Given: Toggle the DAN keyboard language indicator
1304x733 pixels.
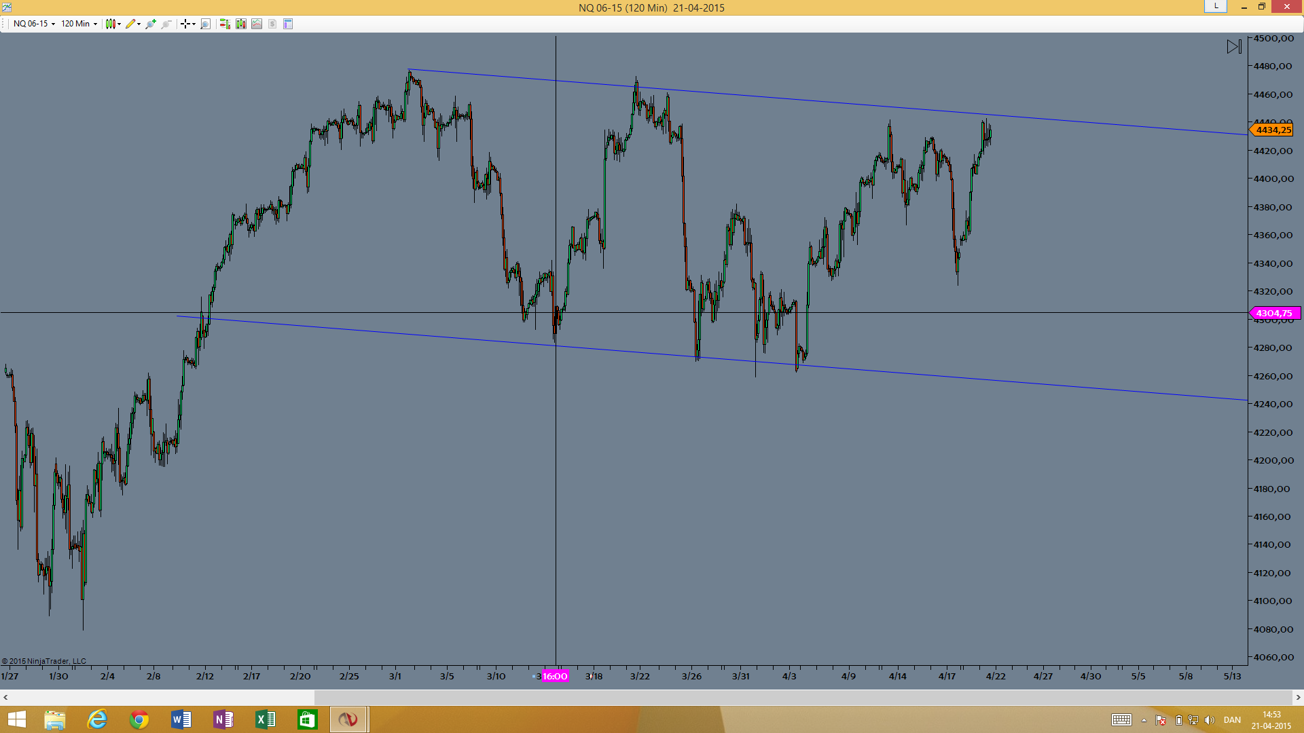Looking at the screenshot, I should [x=1232, y=720].
